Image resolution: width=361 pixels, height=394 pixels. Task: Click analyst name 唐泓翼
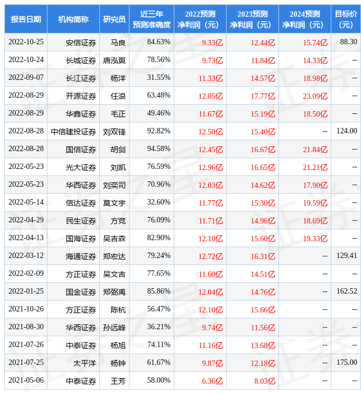(114, 60)
